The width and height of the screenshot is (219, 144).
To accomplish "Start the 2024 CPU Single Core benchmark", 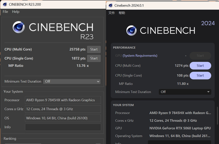I will click(200, 76).
